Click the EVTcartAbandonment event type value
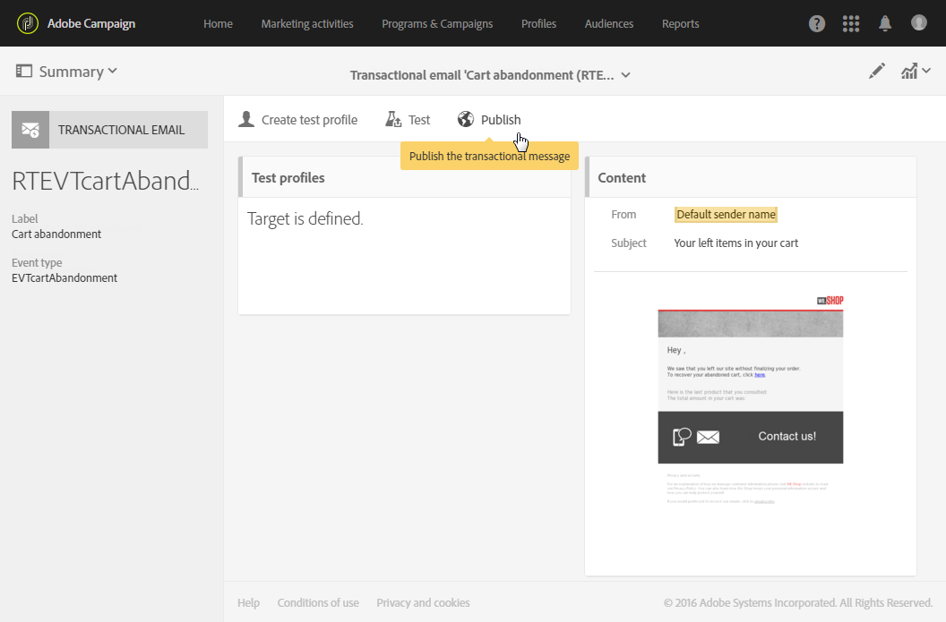Screen dimensions: 946x622 coord(64,277)
